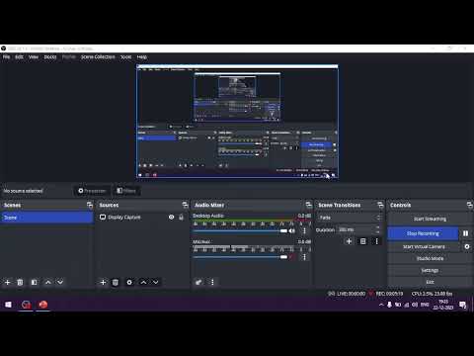474x356 pixels.
Task: Move scene up arrow in Scenes panel
Action: [x=48, y=282]
